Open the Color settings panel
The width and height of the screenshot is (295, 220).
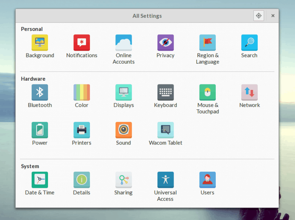click(81, 92)
